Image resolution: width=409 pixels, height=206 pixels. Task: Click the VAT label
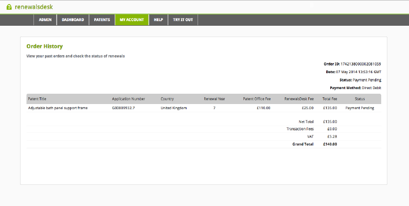point(310,136)
